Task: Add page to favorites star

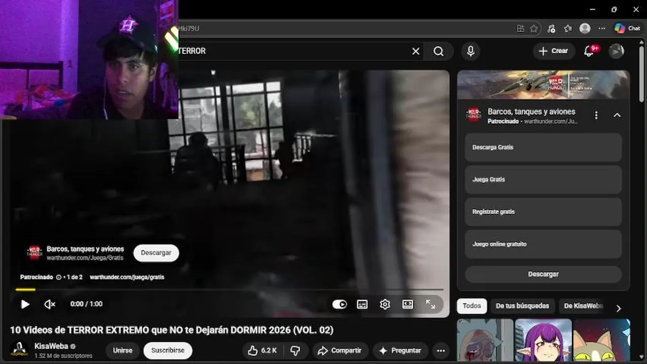Action: (x=534, y=29)
